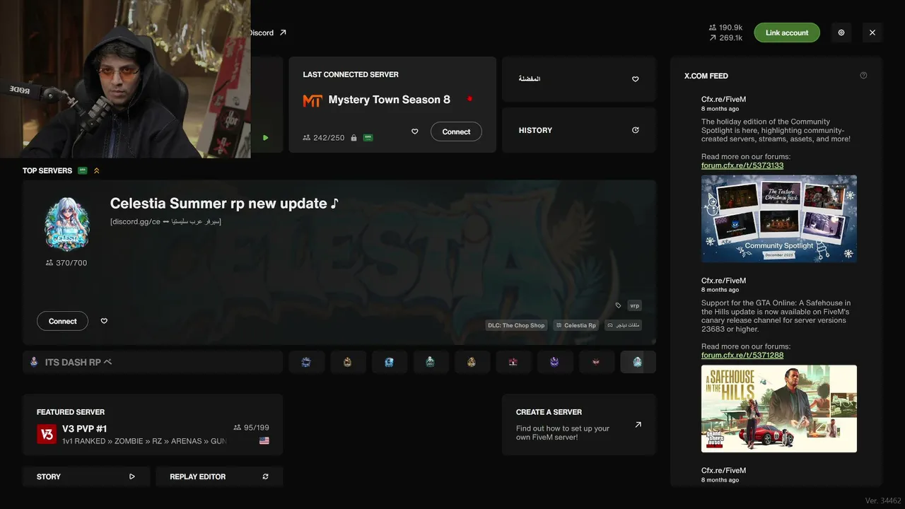Image resolution: width=905 pixels, height=509 pixels.
Task: Favorite Celestia Summer rp heart icon
Action: click(104, 321)
